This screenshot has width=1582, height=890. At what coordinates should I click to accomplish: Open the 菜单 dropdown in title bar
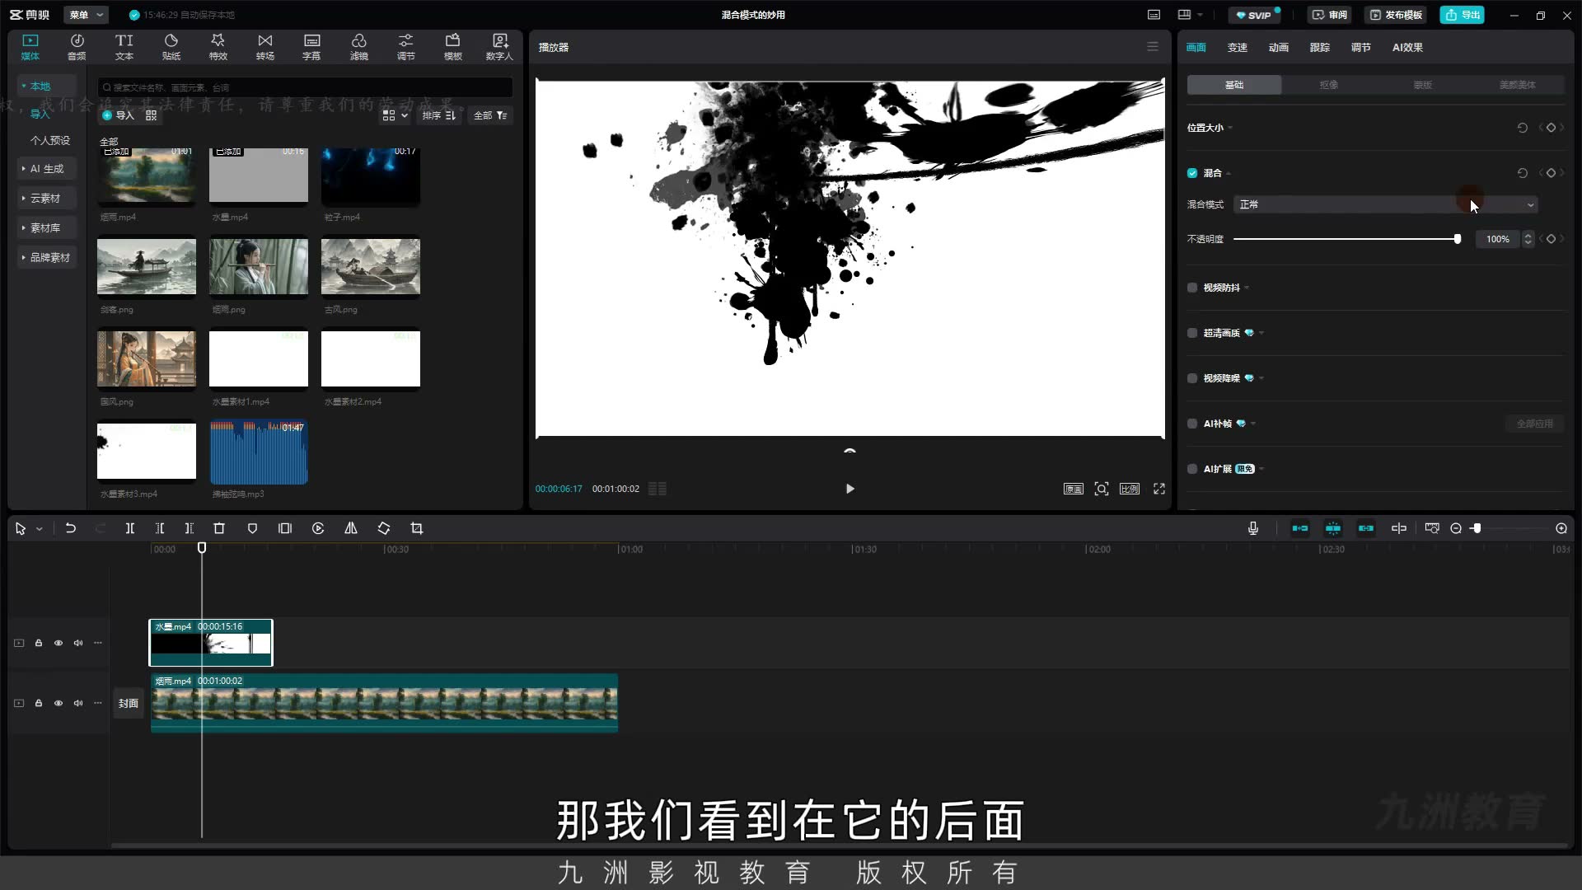(86, 15)
